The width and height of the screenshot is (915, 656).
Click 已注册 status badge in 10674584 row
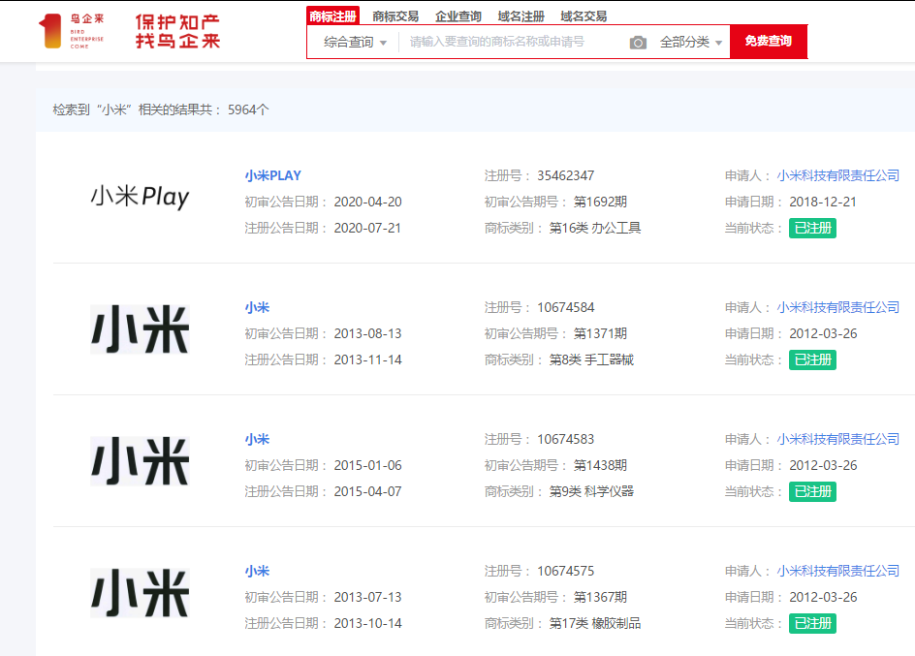[812, 359]
